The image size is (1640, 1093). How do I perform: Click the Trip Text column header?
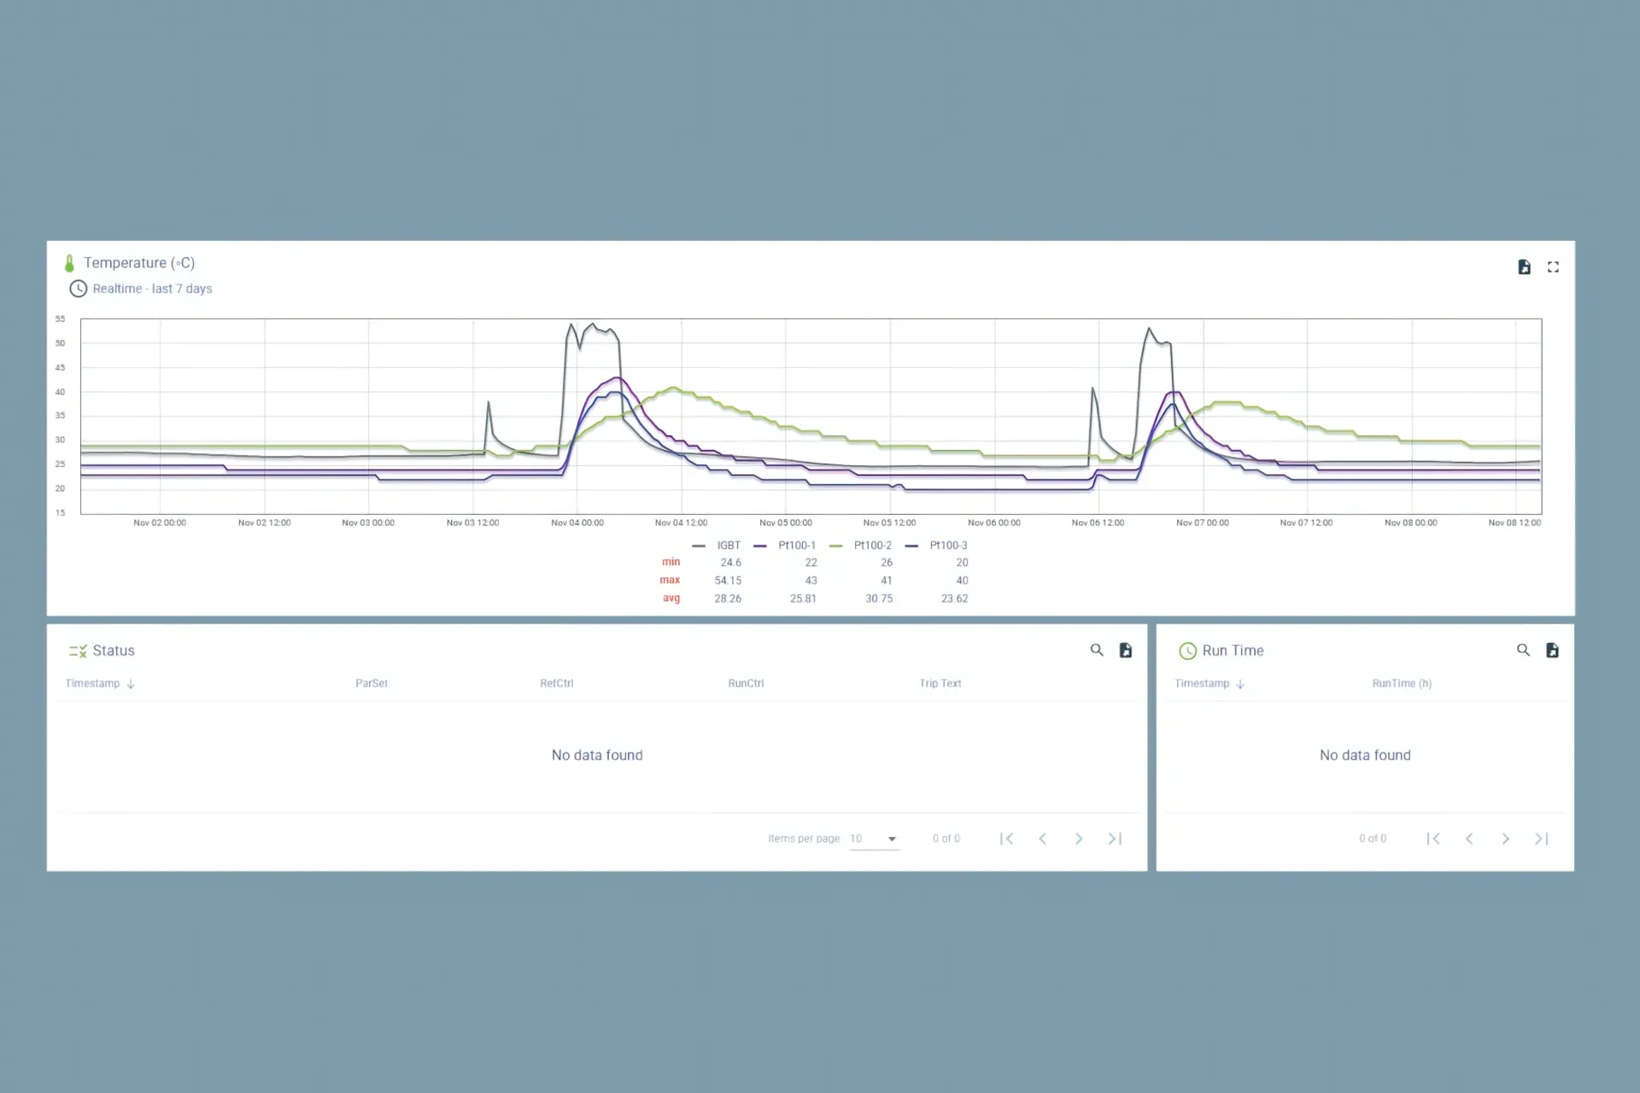coord(940,684)
